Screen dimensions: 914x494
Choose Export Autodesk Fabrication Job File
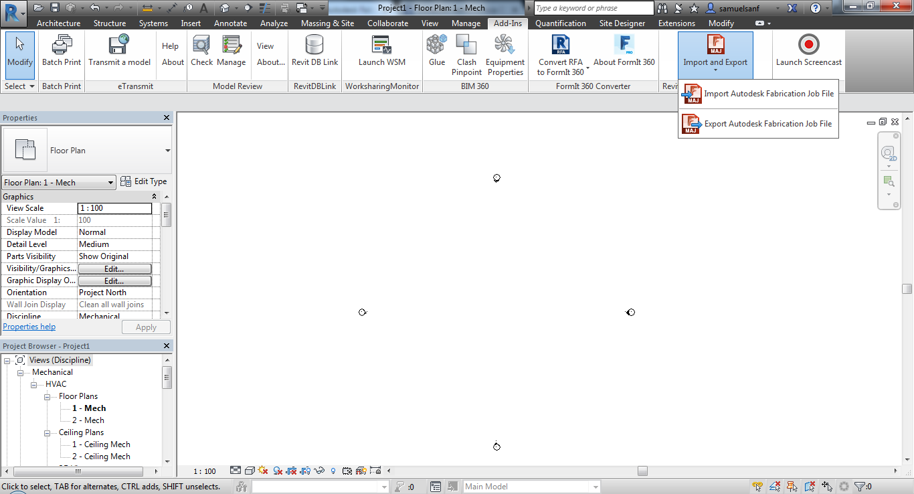pos(758,124)
